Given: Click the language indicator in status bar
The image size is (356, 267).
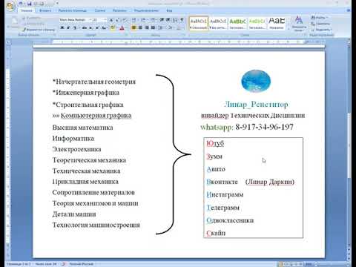Looking at the screenshot, I should 82,264.
